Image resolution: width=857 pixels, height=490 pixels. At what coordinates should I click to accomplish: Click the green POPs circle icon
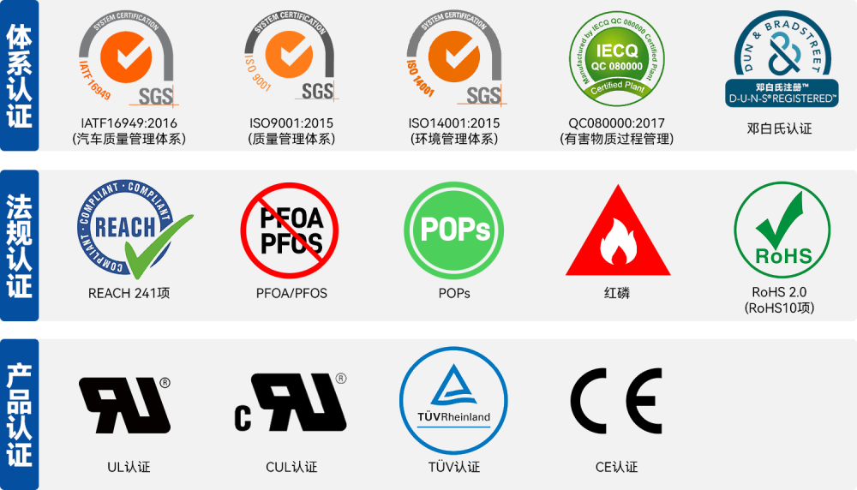point(453,230)
